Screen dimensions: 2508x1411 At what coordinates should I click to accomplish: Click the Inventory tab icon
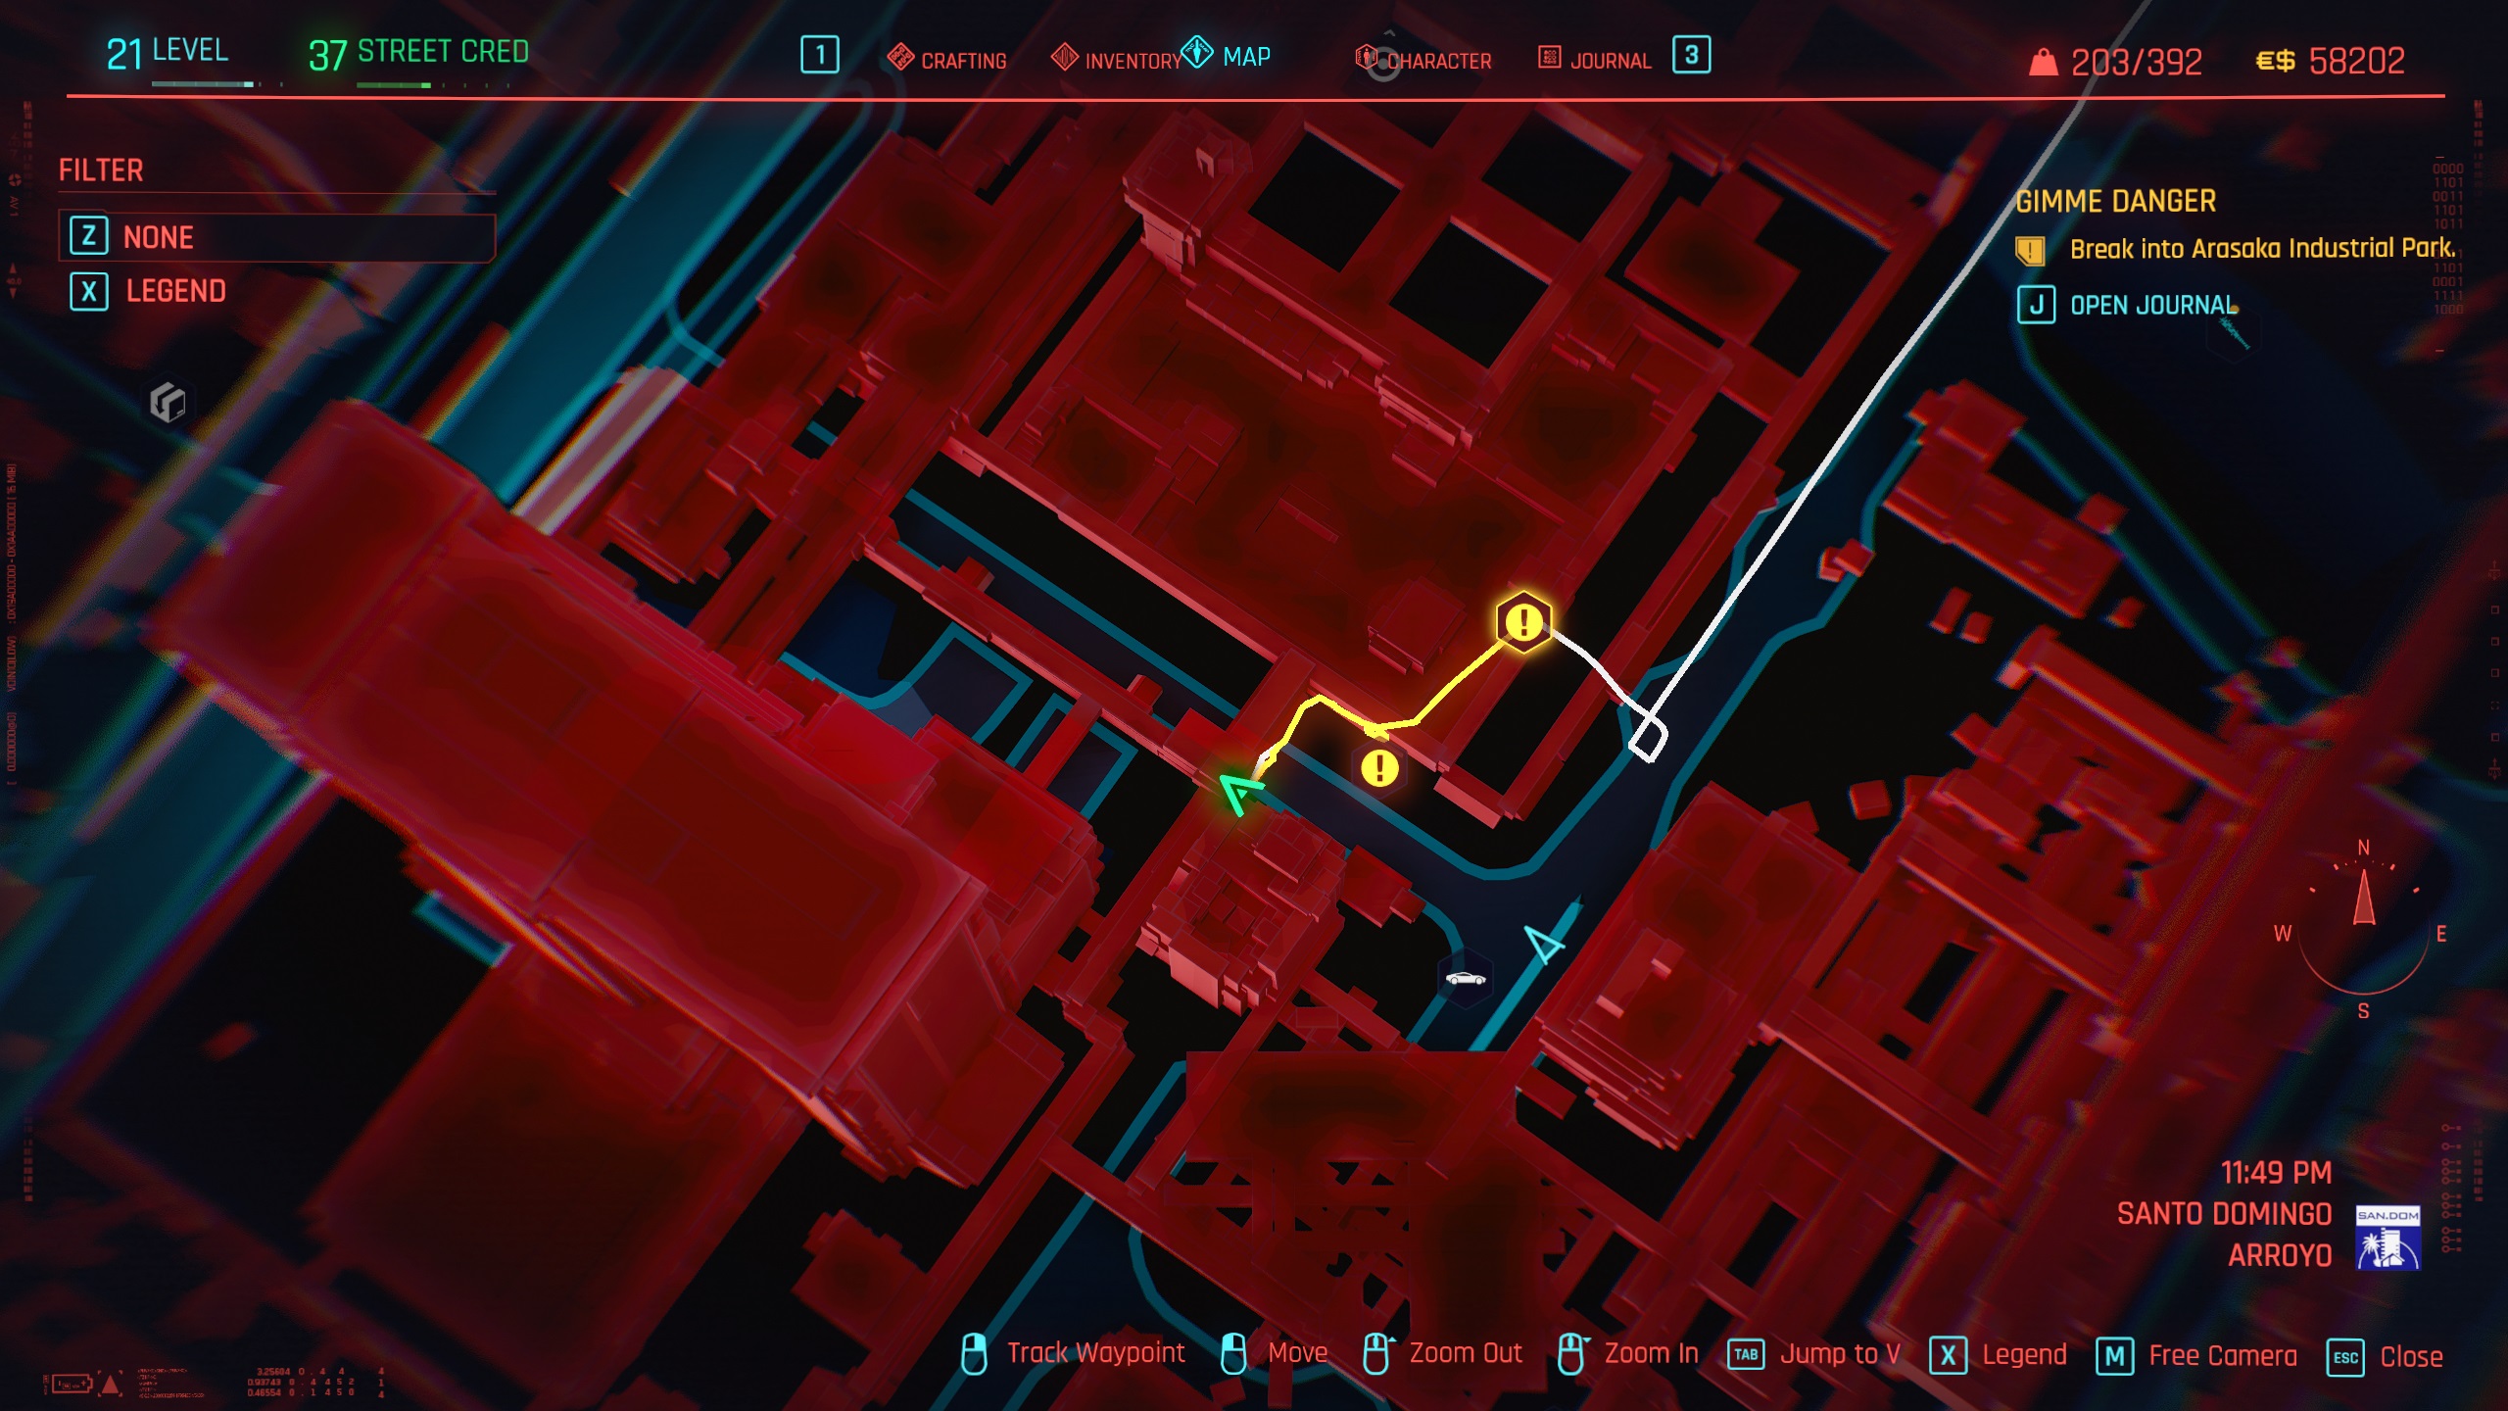tap(1064, 58)
